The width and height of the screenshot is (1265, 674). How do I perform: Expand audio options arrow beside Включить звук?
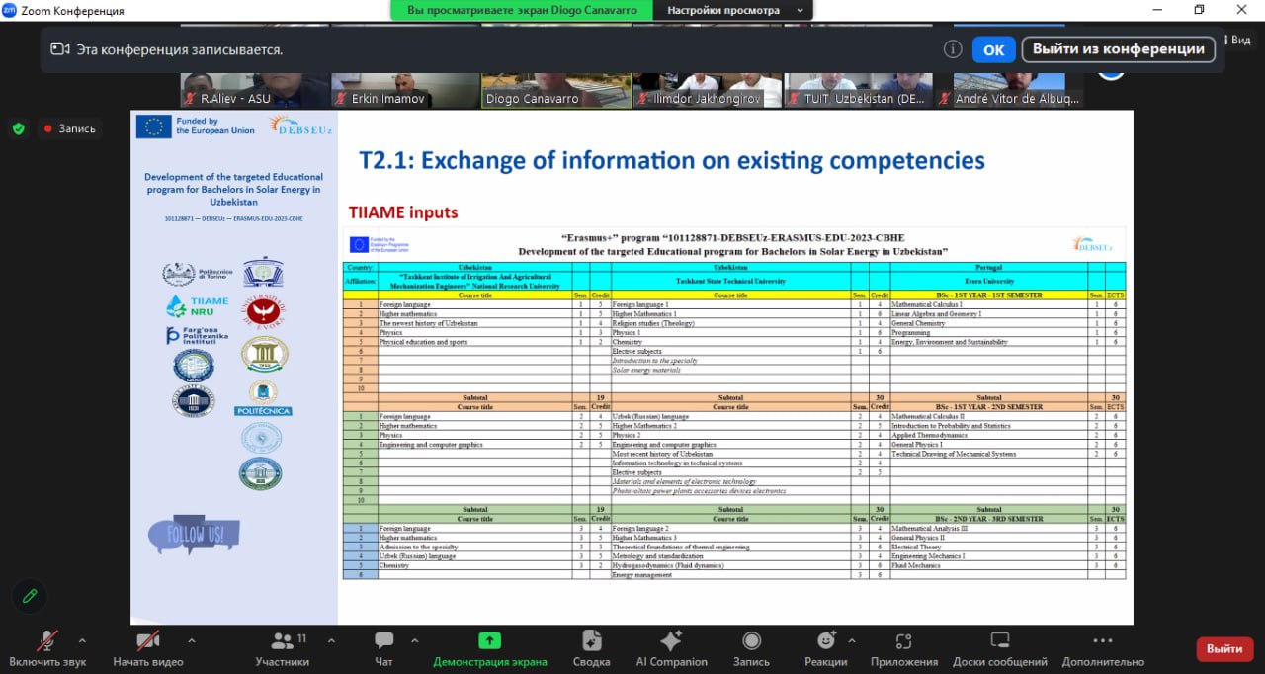click(x=82, y=640)
